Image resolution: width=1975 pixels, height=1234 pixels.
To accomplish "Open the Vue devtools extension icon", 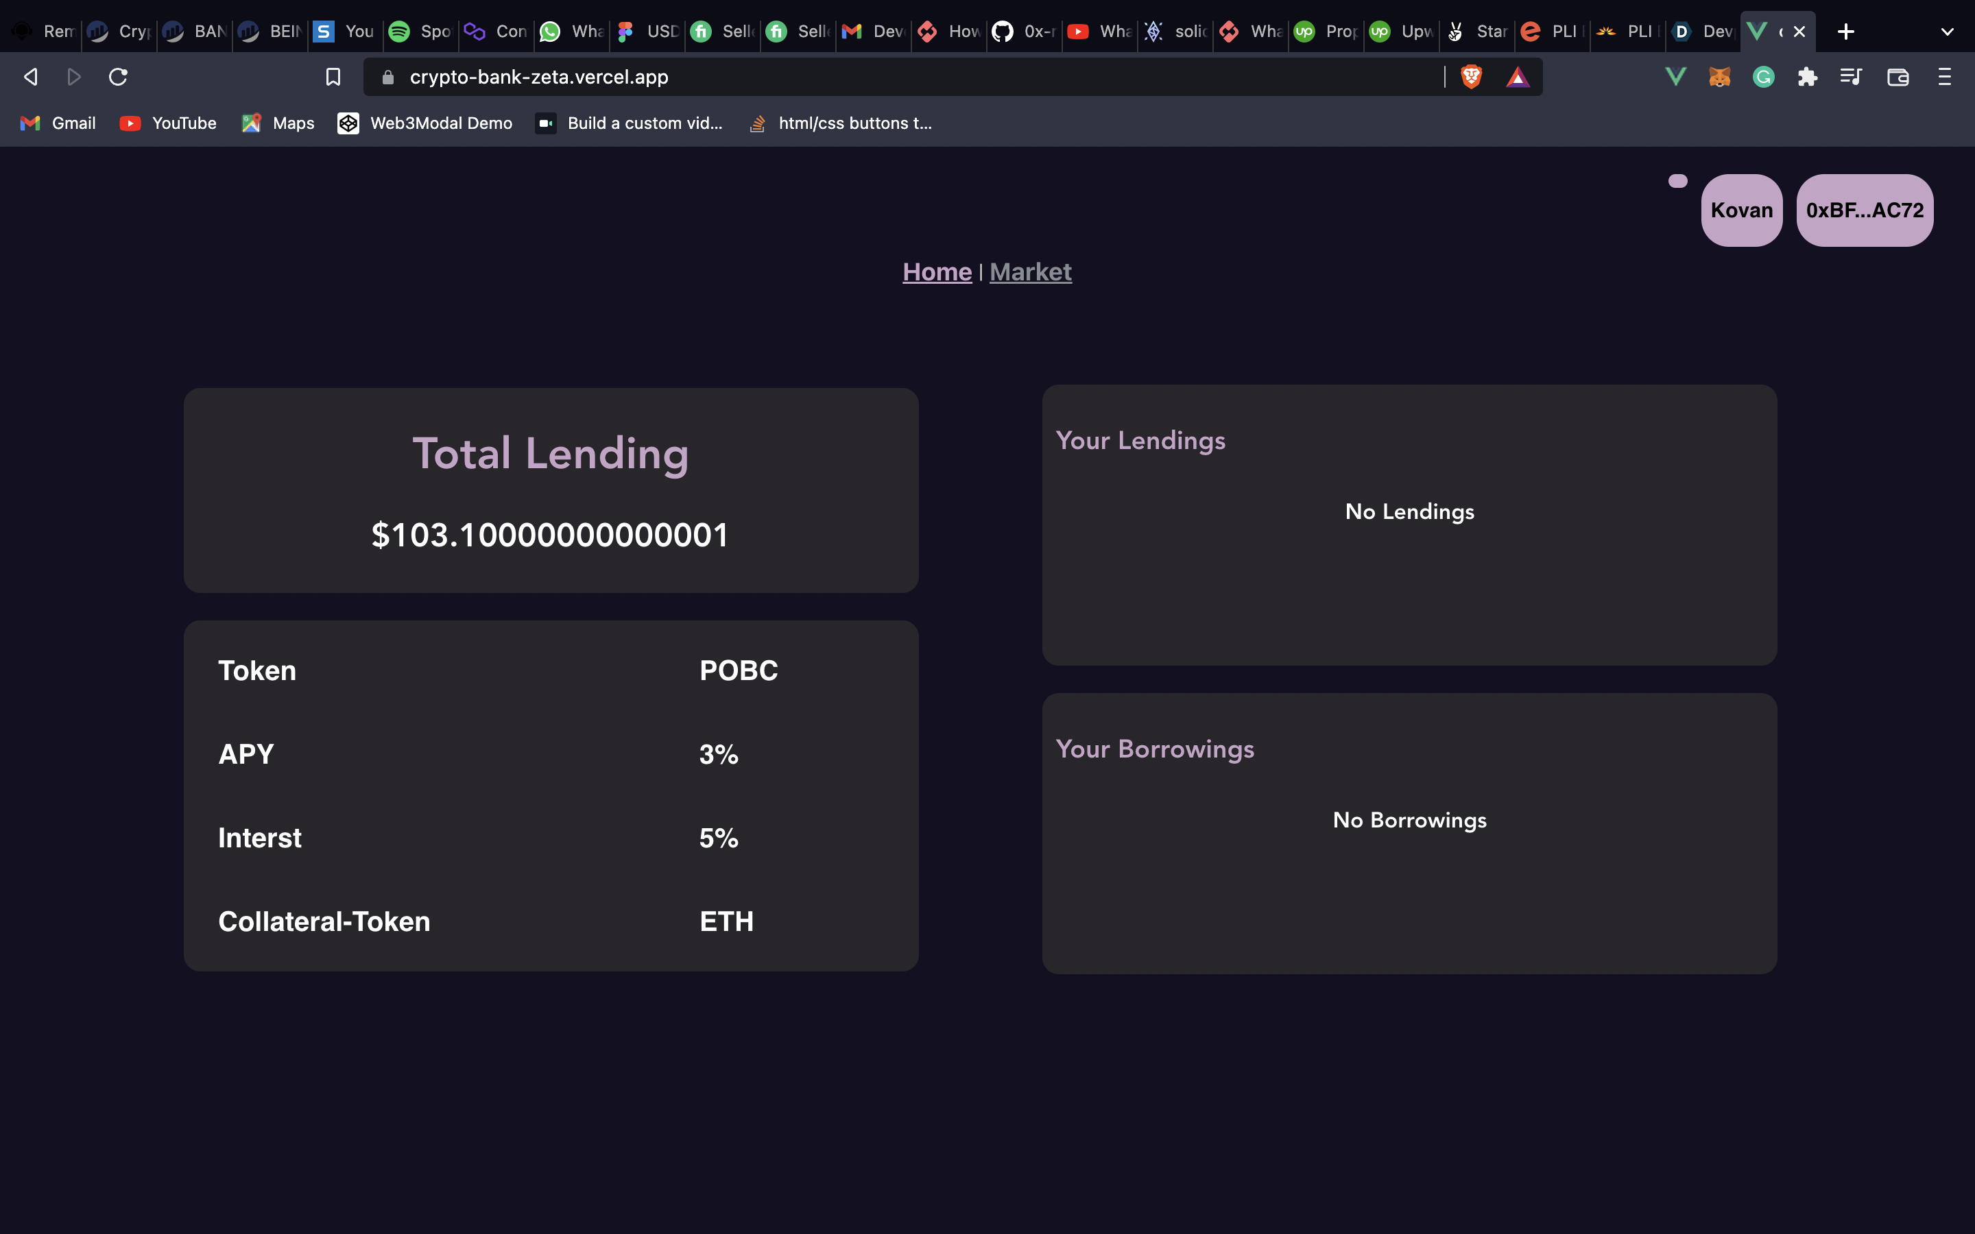I will click(1675, 77).
